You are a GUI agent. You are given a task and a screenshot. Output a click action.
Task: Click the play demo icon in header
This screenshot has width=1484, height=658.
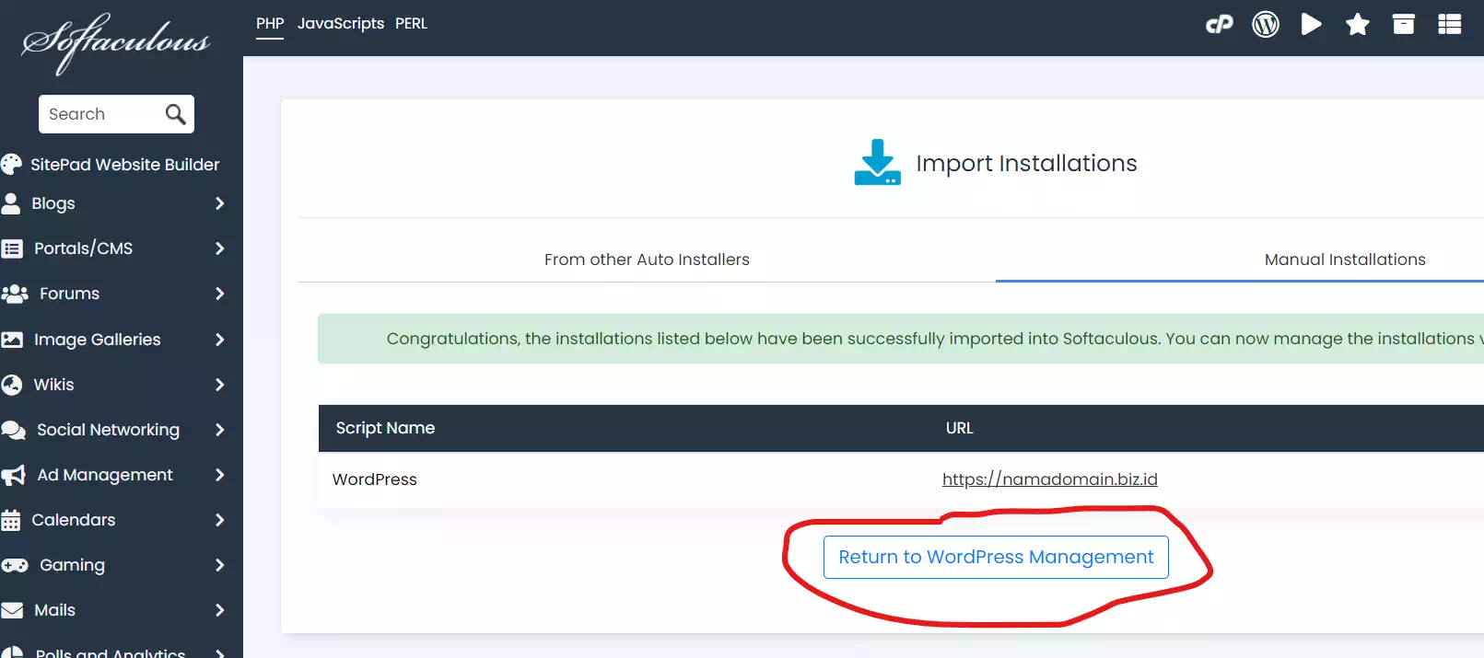[x=1312, y=24]
